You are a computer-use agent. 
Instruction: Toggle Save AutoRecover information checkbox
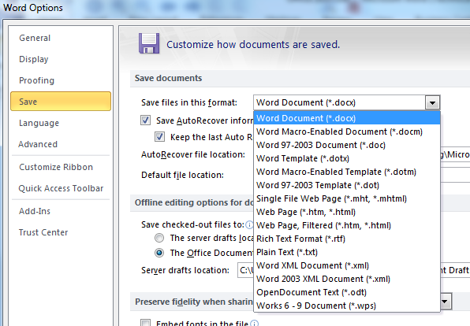pyautogui.click(x=145, y=120)
